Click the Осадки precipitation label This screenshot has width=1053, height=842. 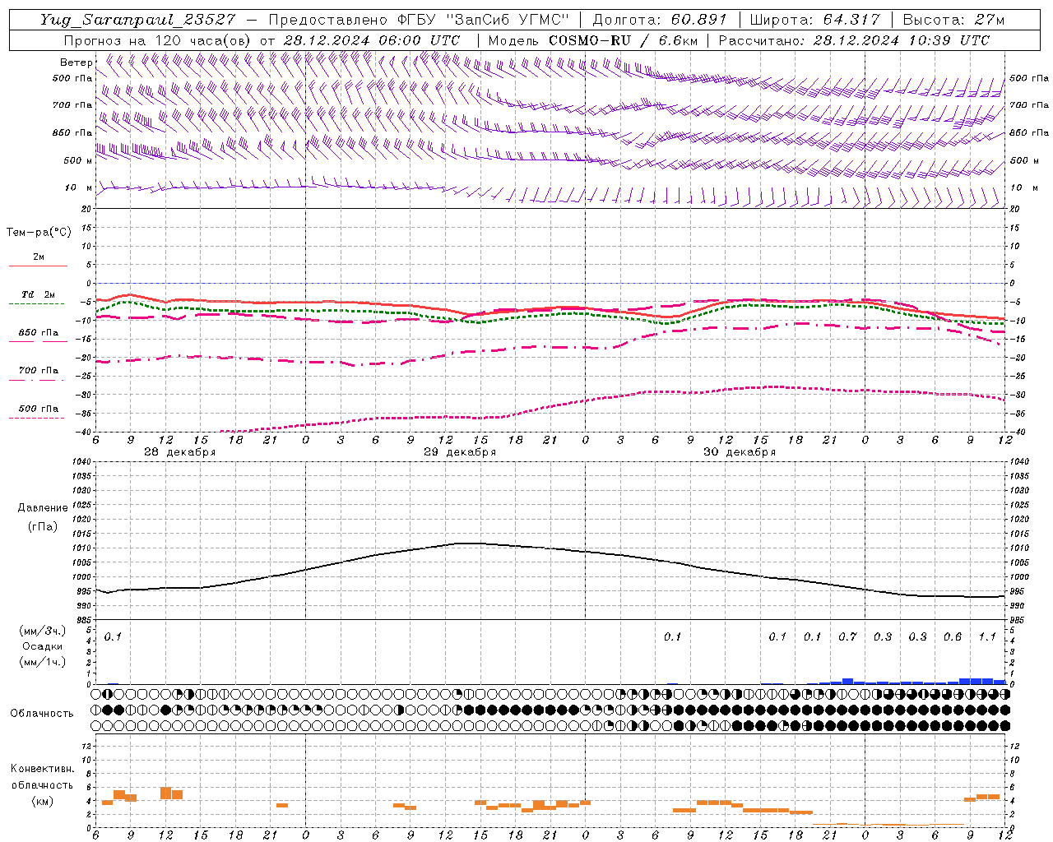[41, 646]
